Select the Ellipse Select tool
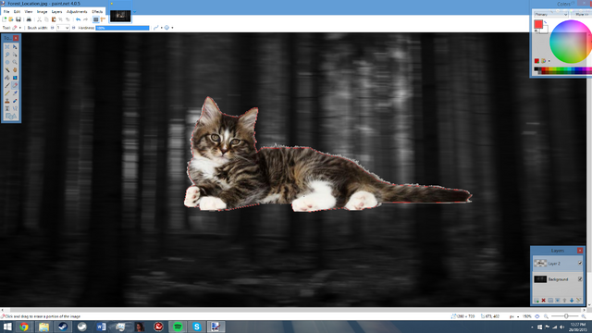This screenshot has height=333, width=592. 7,62
